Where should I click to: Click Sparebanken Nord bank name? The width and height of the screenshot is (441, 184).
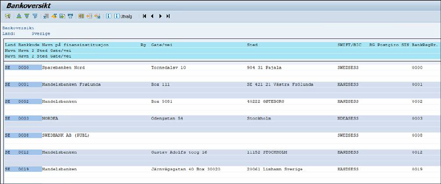tap(63, 67)
